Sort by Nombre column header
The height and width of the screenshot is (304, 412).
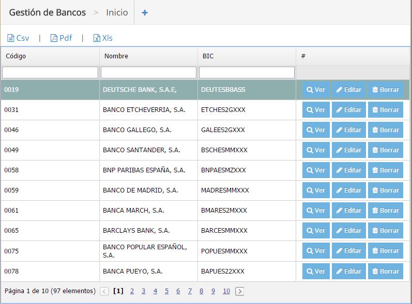coord(148,56)
